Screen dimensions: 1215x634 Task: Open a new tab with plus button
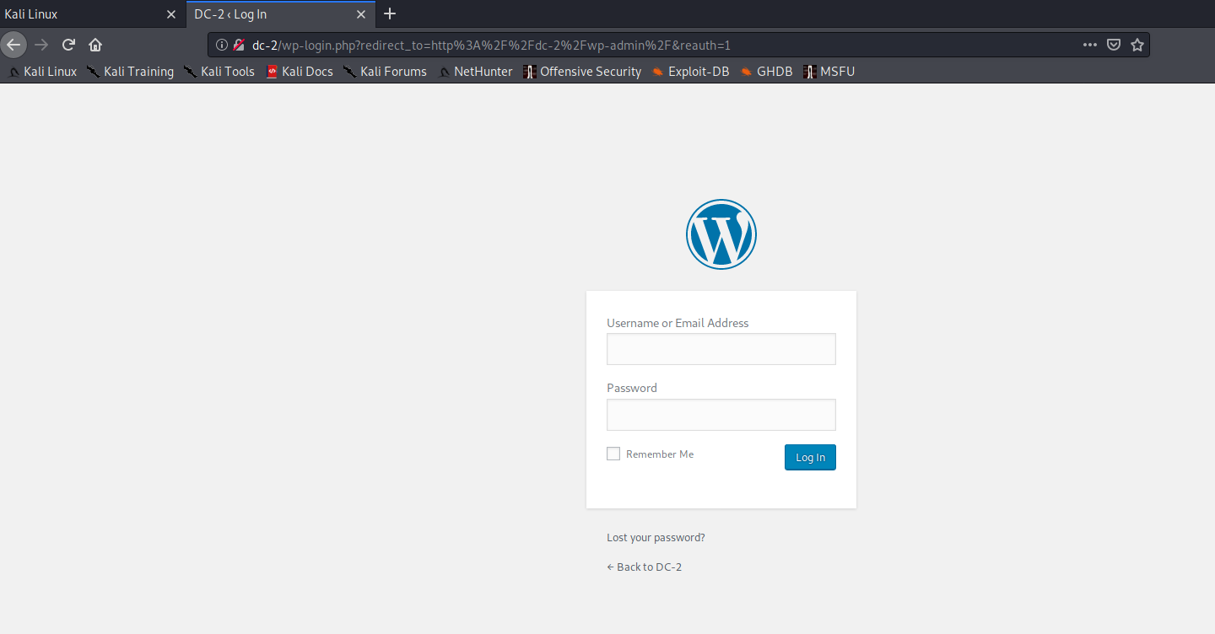[390, 13]
